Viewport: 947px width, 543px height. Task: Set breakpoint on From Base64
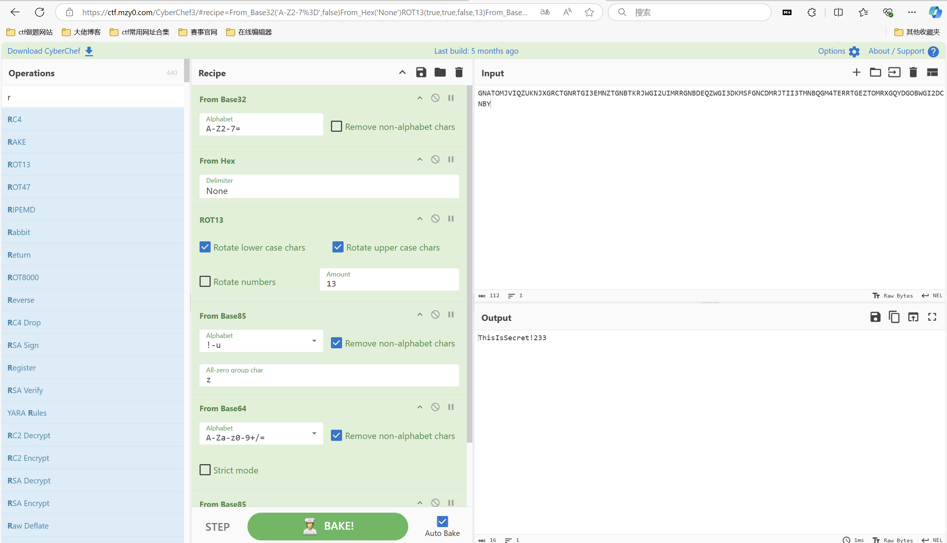point(451,407)
